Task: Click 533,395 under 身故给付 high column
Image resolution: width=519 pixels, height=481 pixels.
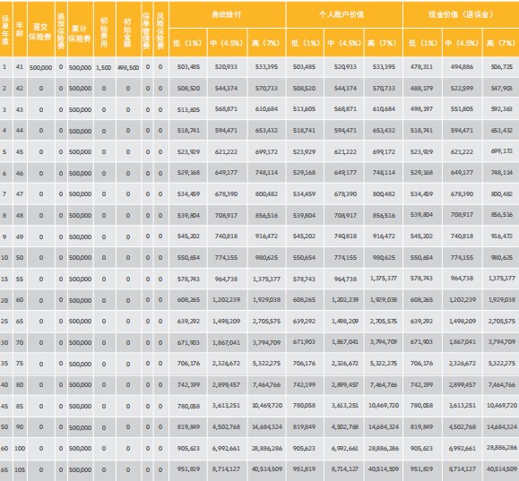Action: (266, 67)
